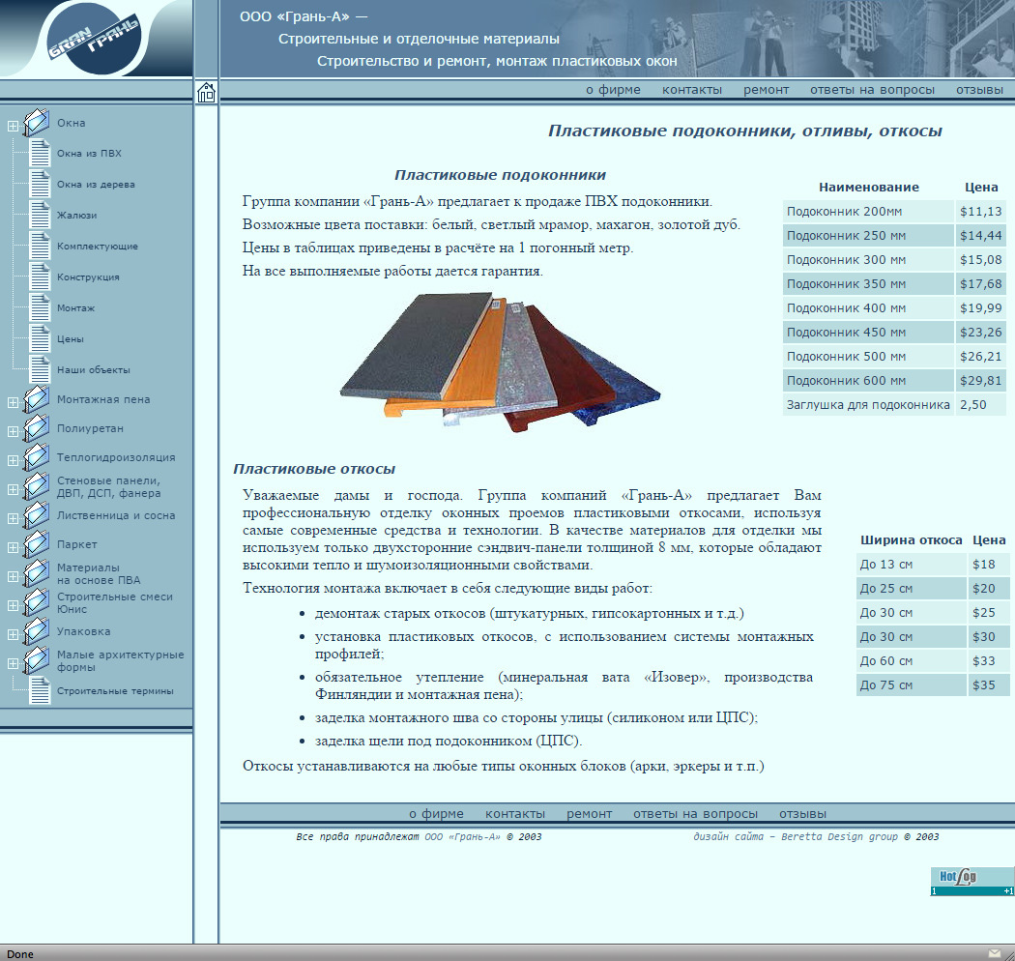Expand the Материалы на основе ПВА node
The width and height of the screenshot is (1015, 961).
[x=13, y=577]
